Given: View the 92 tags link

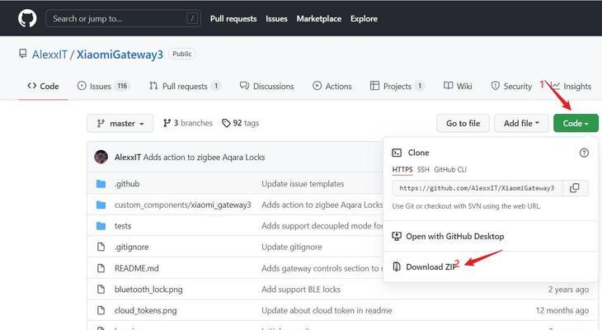Looking at the screenshot, I should click(x=241, y=123).
